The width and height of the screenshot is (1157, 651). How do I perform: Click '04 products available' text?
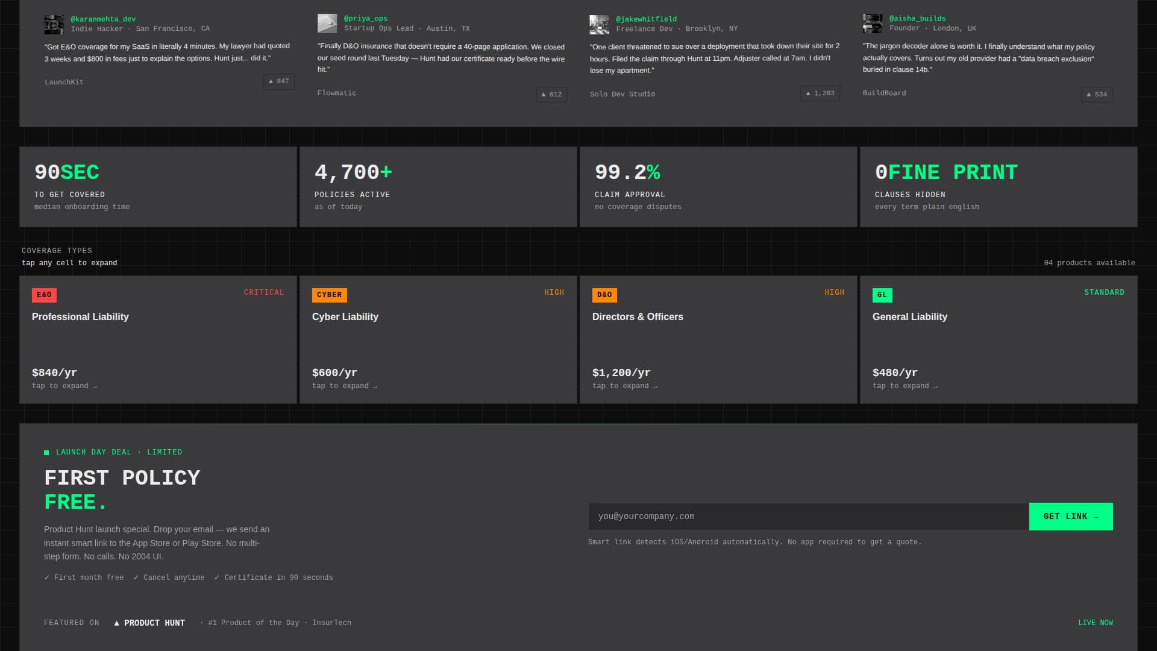(1090, 263)
